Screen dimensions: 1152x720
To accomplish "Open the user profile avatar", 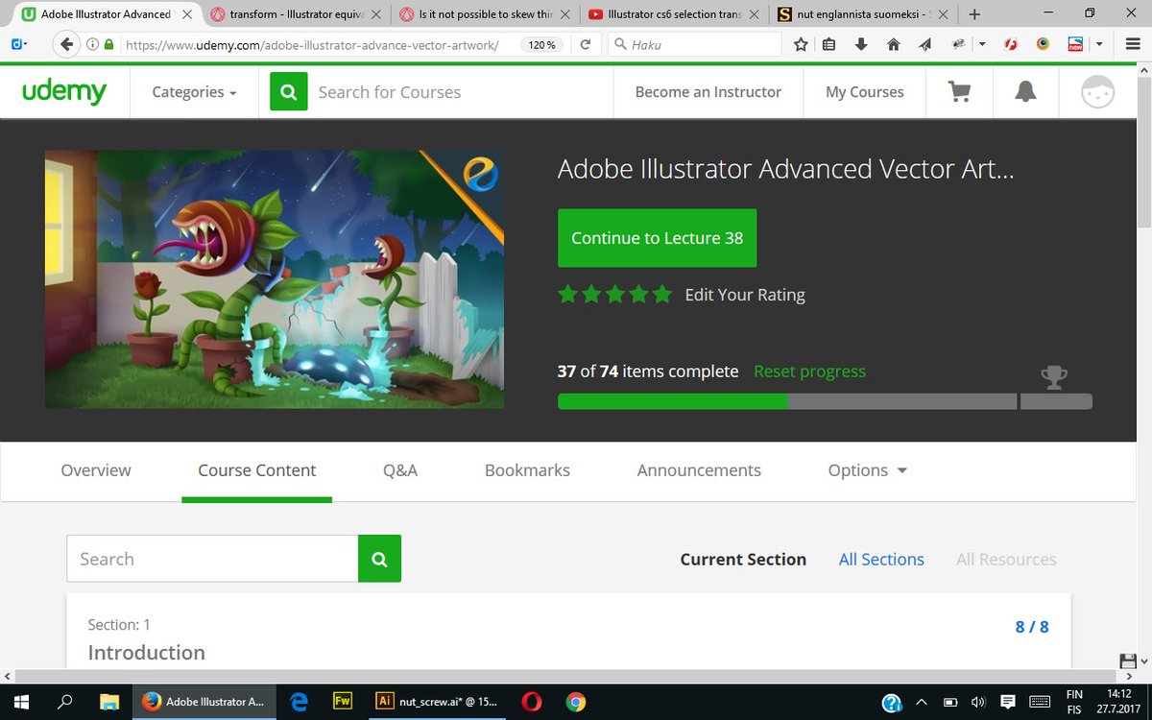I will pos(1097,92).
